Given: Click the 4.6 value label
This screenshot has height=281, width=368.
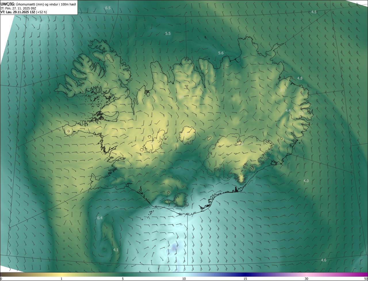Looking at the screenshot, I should point(323,260).
